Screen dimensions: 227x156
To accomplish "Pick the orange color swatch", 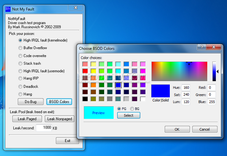I will tap(94, 85).
